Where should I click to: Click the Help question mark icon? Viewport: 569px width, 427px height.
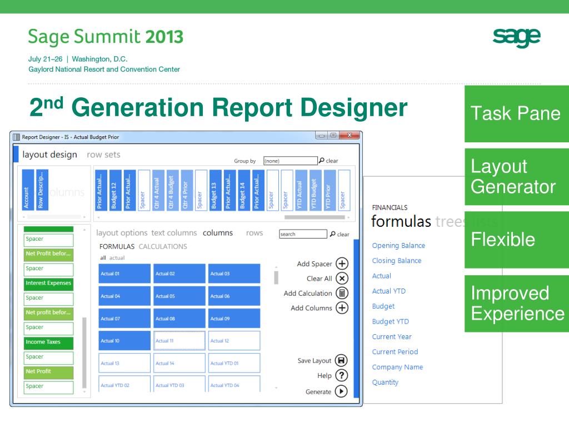(x=341, y=375)
